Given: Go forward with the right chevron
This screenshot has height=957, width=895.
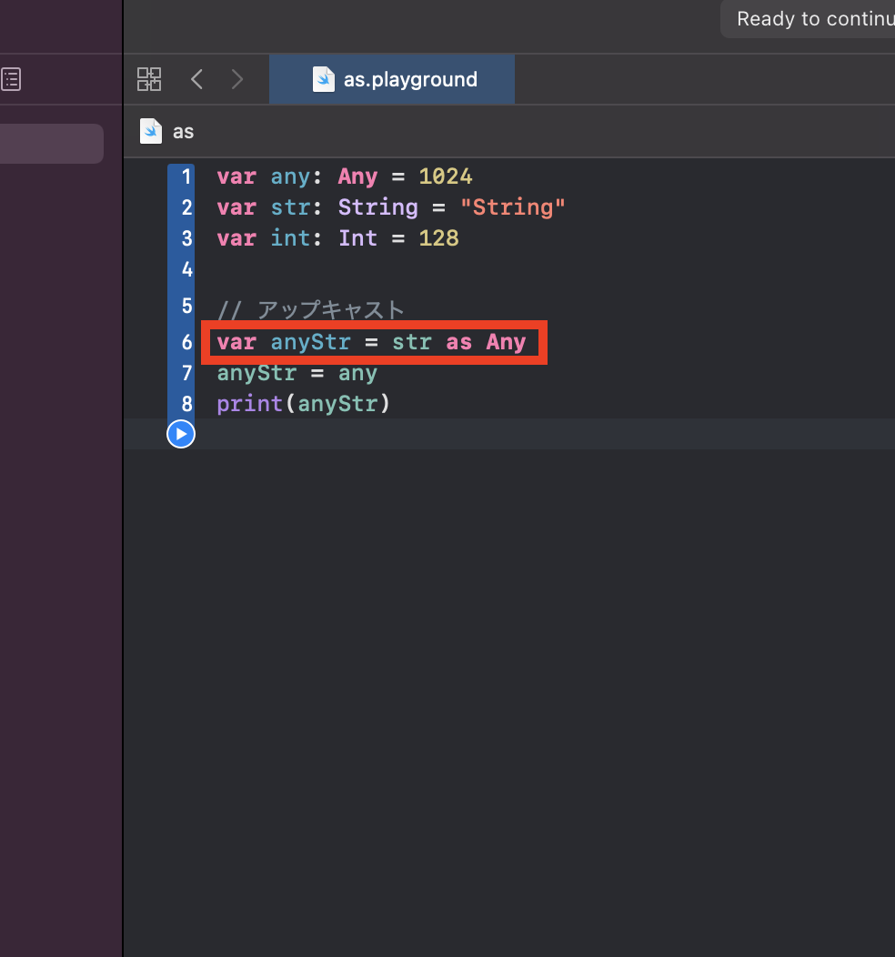Looking at the screenshot, I should click(x=237, y=79).
